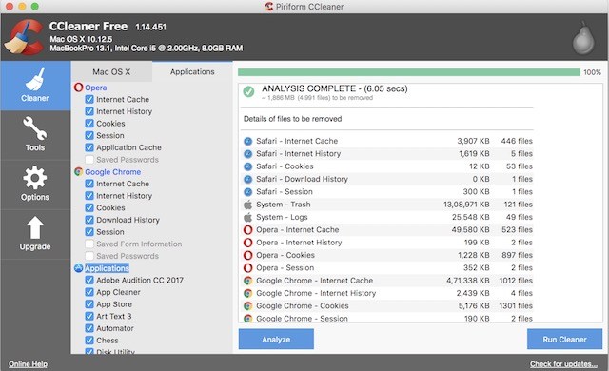This screenshot has height=371, width=609.
Task: Click the Opera logo icon in the list
Action: pos(78,88)
